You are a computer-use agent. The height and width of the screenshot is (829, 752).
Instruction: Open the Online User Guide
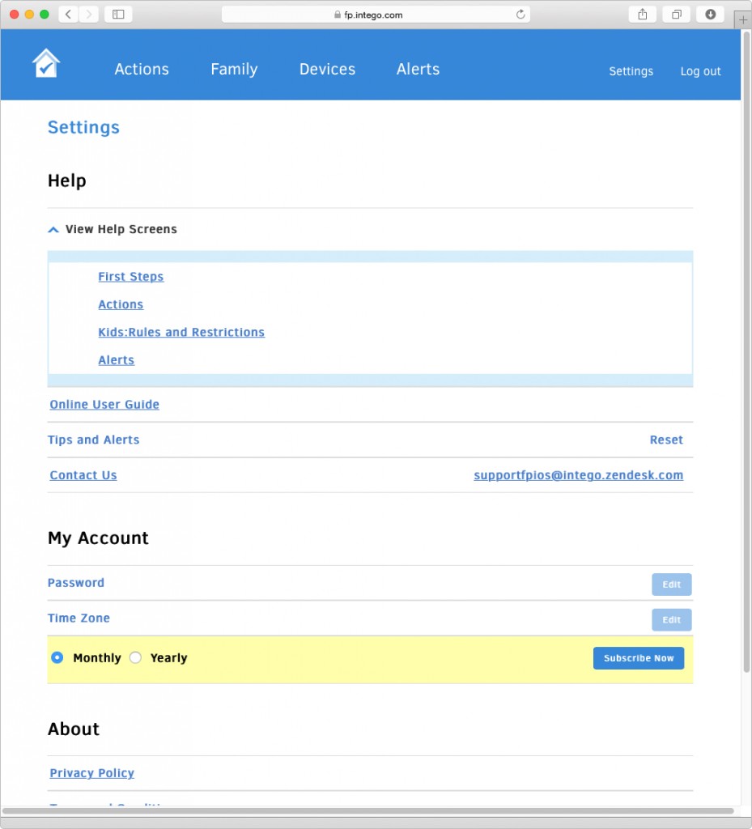(104, 405)
